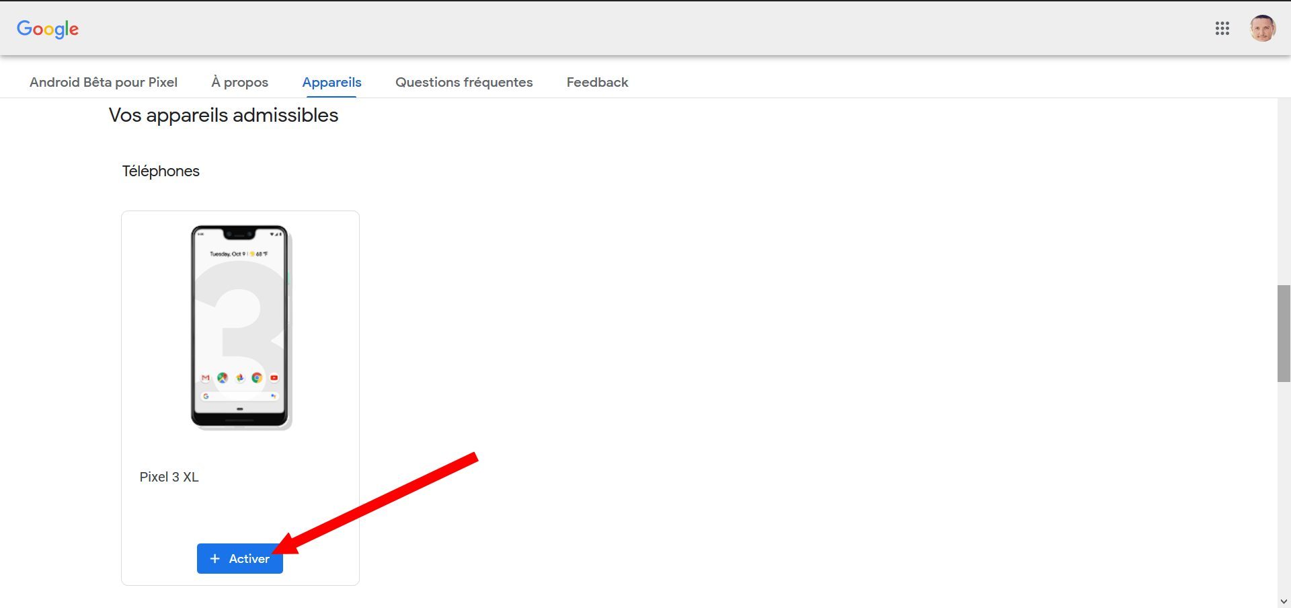1291x608 pixels.
Task: Click the Téléphones section label
Action: 161,171
